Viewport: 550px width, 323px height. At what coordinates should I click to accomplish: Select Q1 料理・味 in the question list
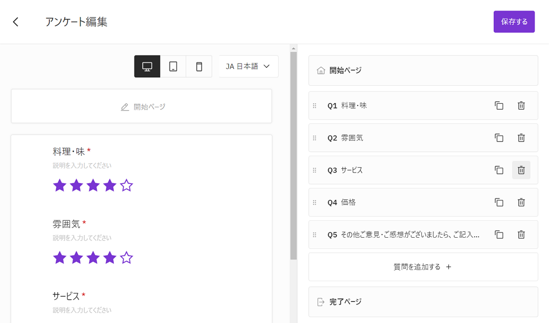pos(423,105)
